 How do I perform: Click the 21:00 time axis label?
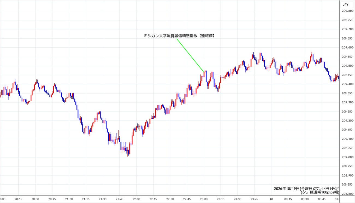point(69,199)
